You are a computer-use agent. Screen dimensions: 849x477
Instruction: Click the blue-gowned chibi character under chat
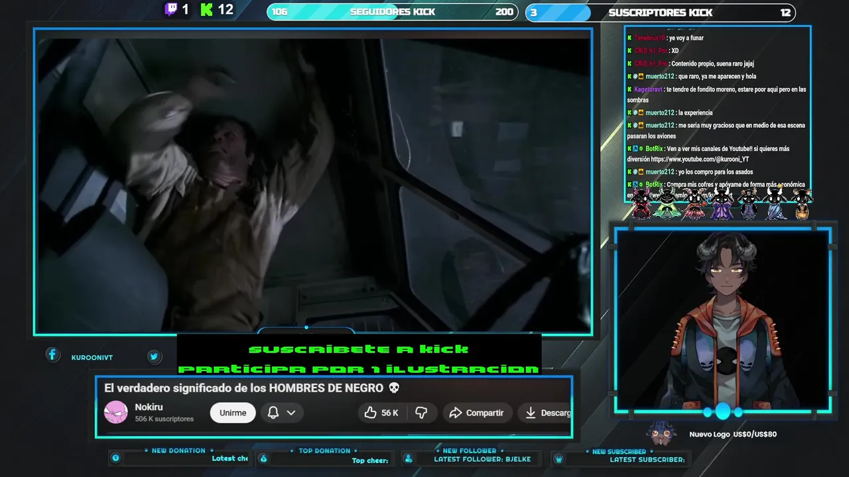(x=775, y=203)
